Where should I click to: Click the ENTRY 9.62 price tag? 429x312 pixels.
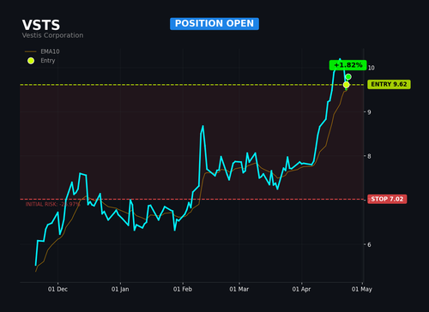[389, 84]
